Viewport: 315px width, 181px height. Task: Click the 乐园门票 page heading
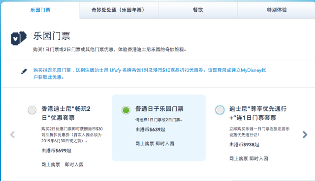(x=52, y=36)
